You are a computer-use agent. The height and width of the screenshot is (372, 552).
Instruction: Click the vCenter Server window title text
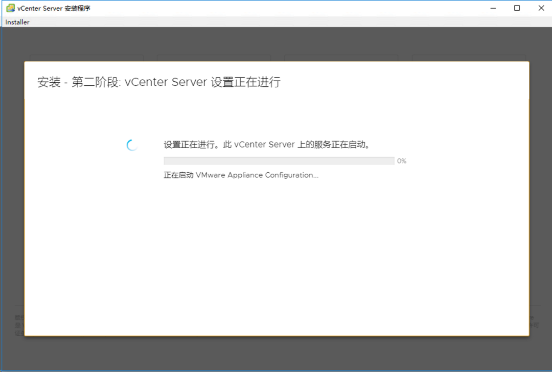tap(54, 8)
